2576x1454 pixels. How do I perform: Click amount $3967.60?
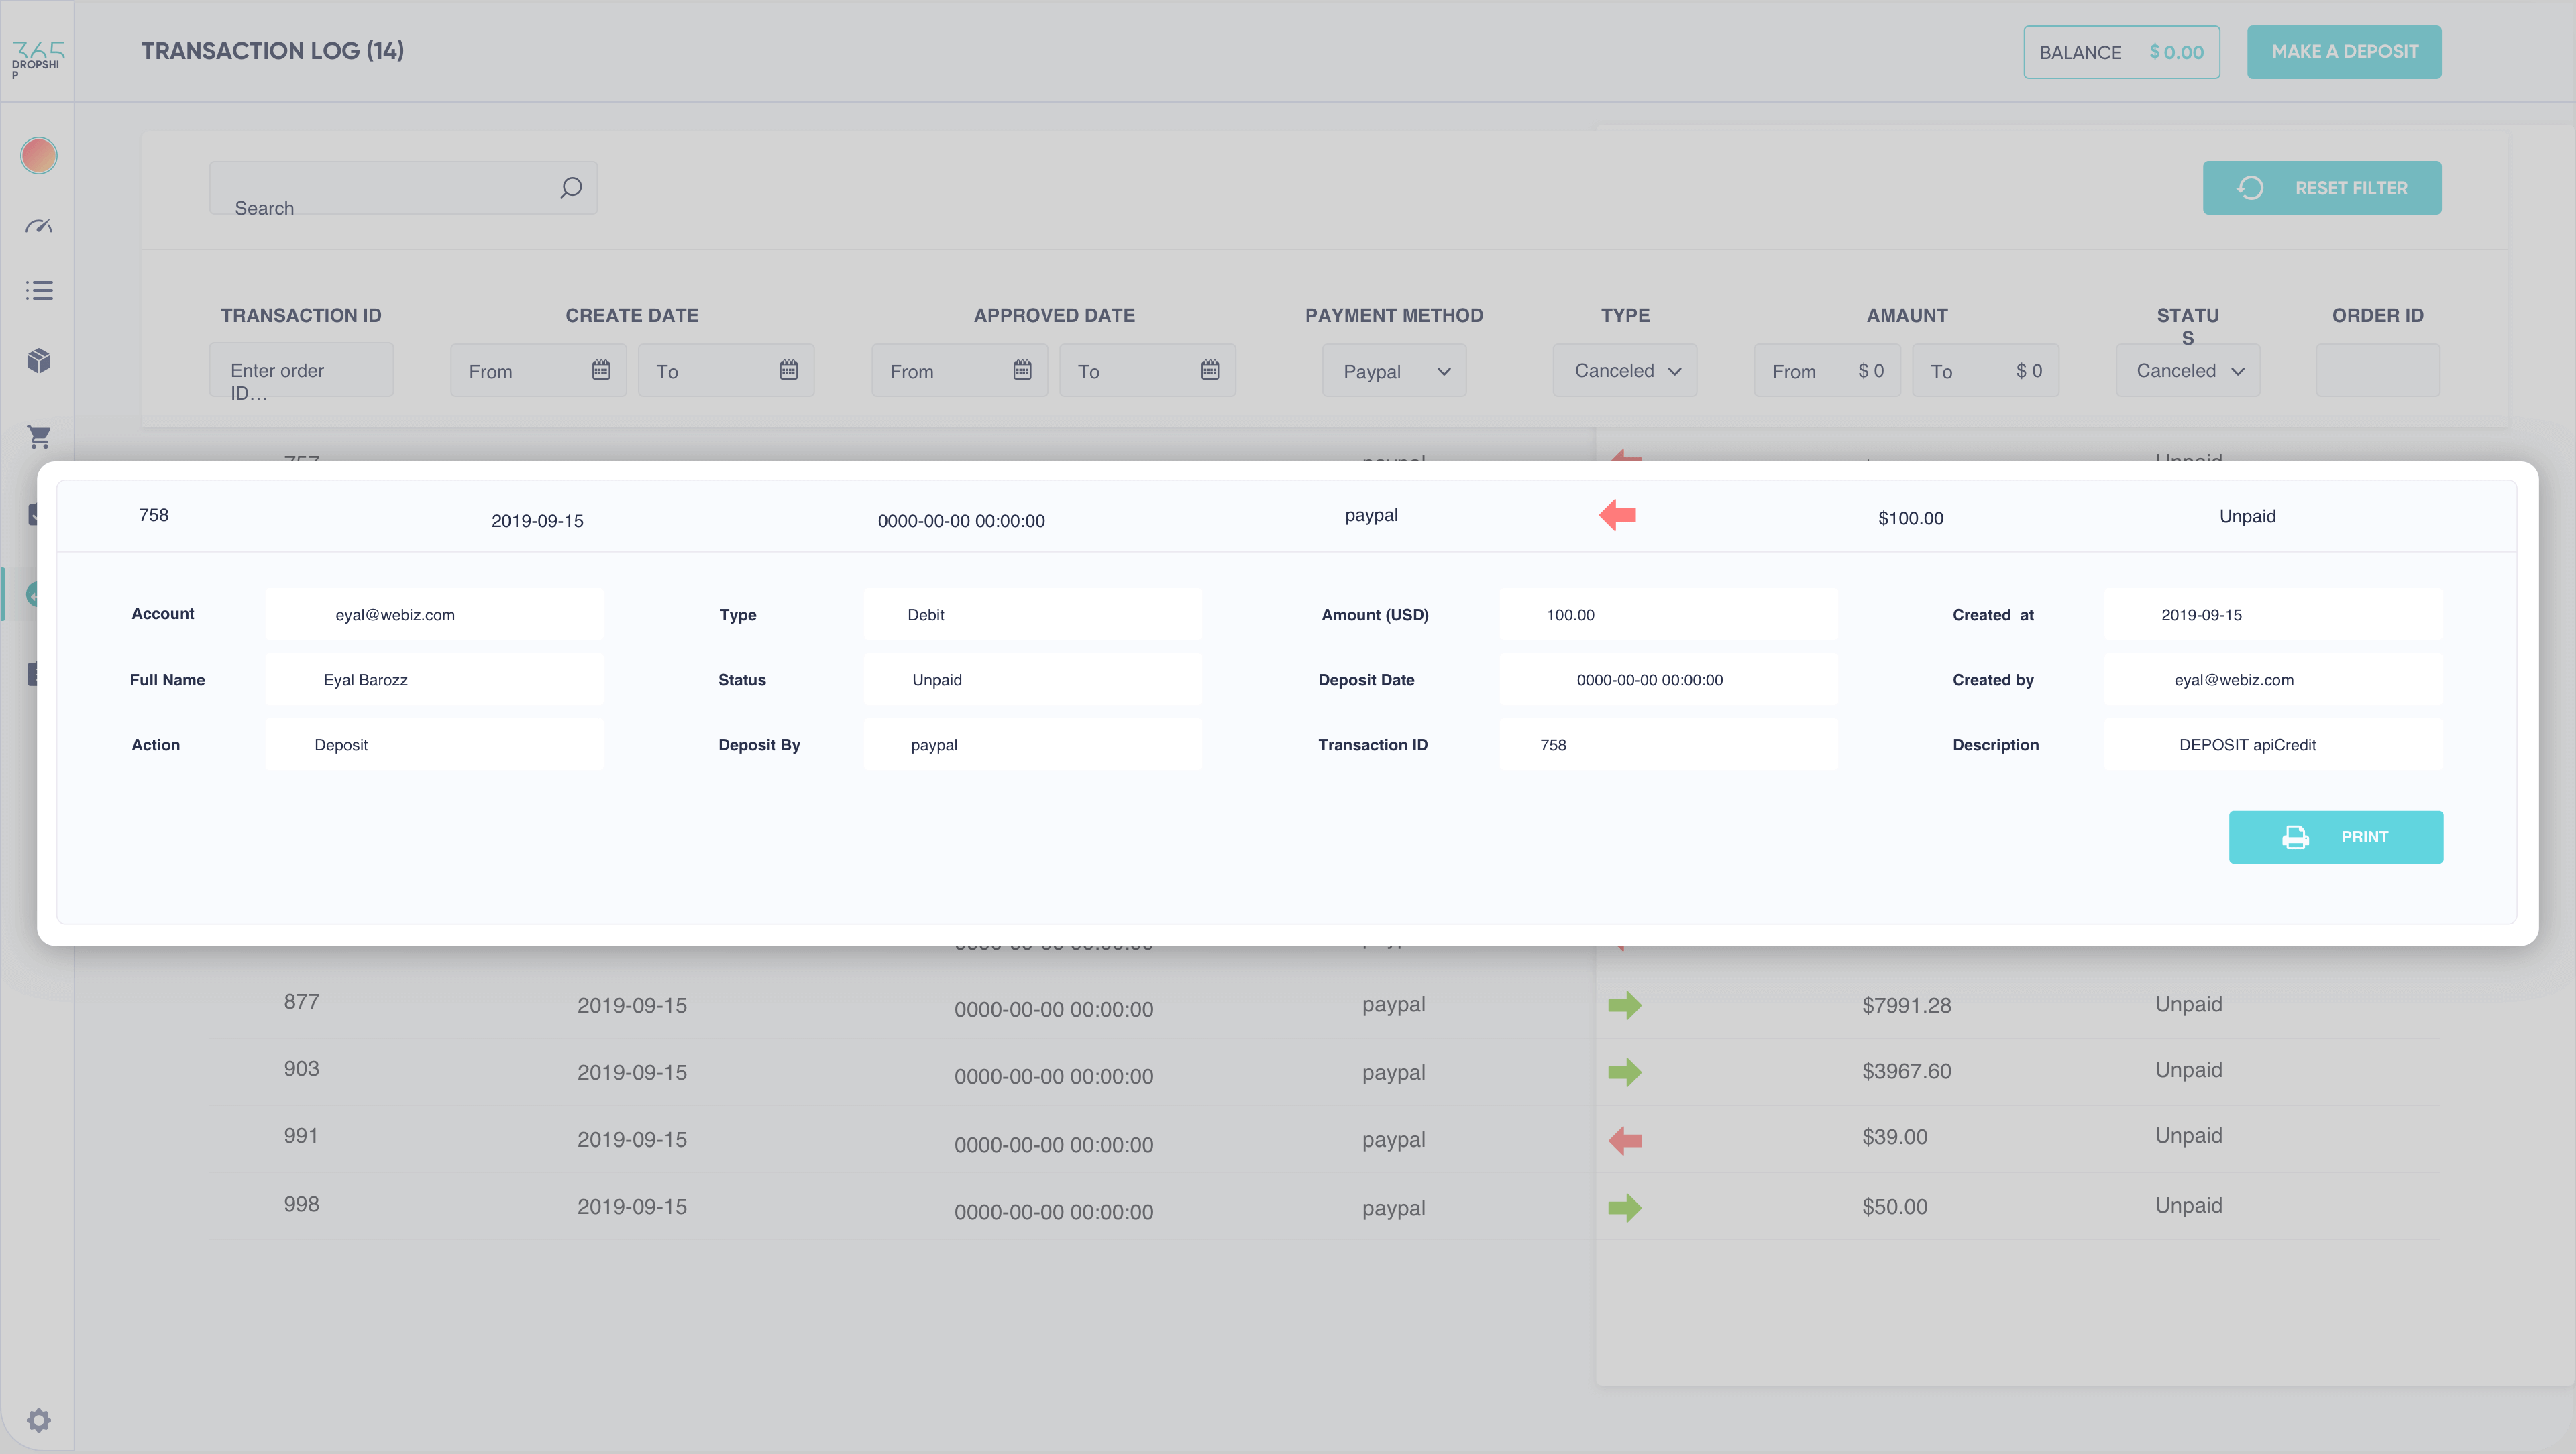point(1906,1071)
